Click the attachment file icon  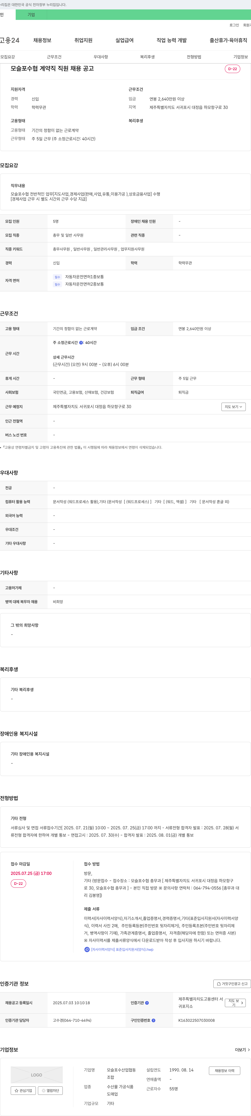pyautogui.click(x=87, y=949)
